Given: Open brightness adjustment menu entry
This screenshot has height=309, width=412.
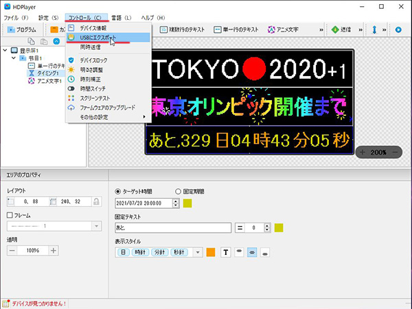Looking at the screenshot, I should tap(108, 70).
